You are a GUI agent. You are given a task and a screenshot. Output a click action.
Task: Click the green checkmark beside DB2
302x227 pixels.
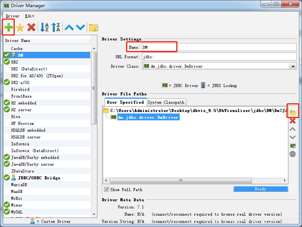coord(7,62)
